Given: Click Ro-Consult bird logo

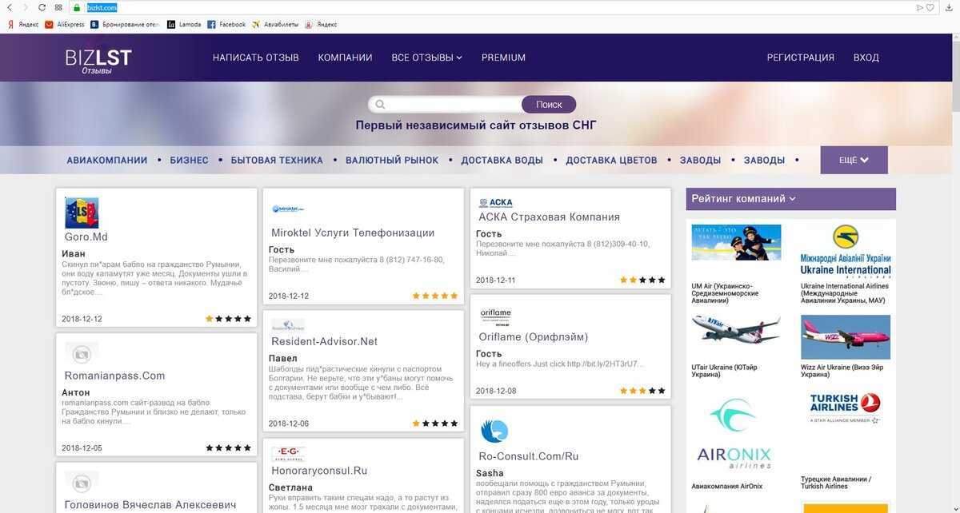Looking at the screenshot, I should tap(494, 431).
